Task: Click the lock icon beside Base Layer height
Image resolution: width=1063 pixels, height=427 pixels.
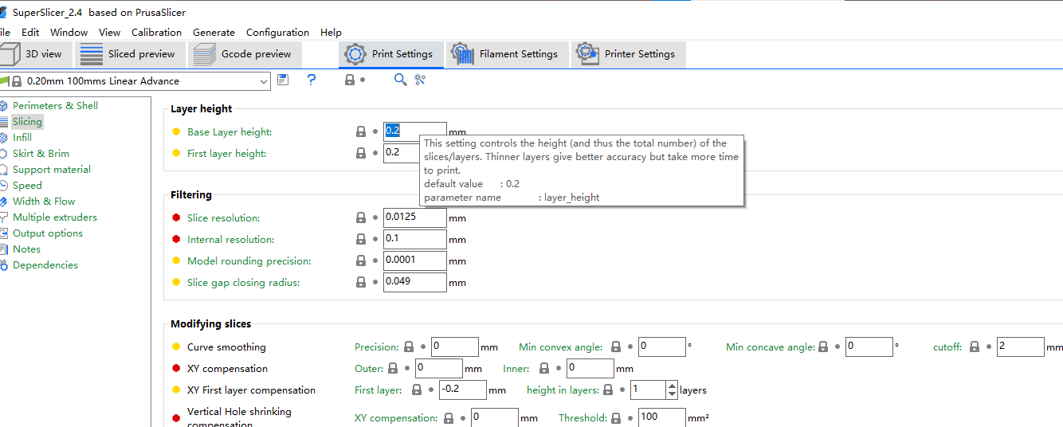Action: point(361,131)
